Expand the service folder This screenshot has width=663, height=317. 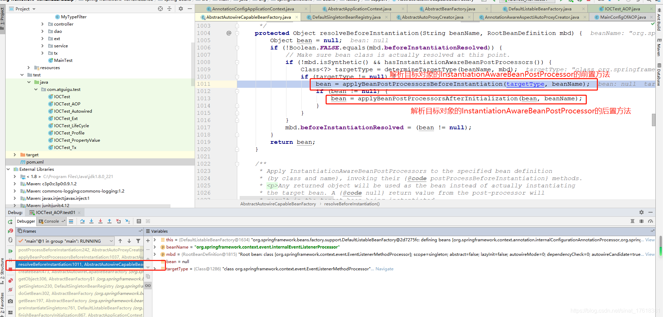click(x=43, y=46)
